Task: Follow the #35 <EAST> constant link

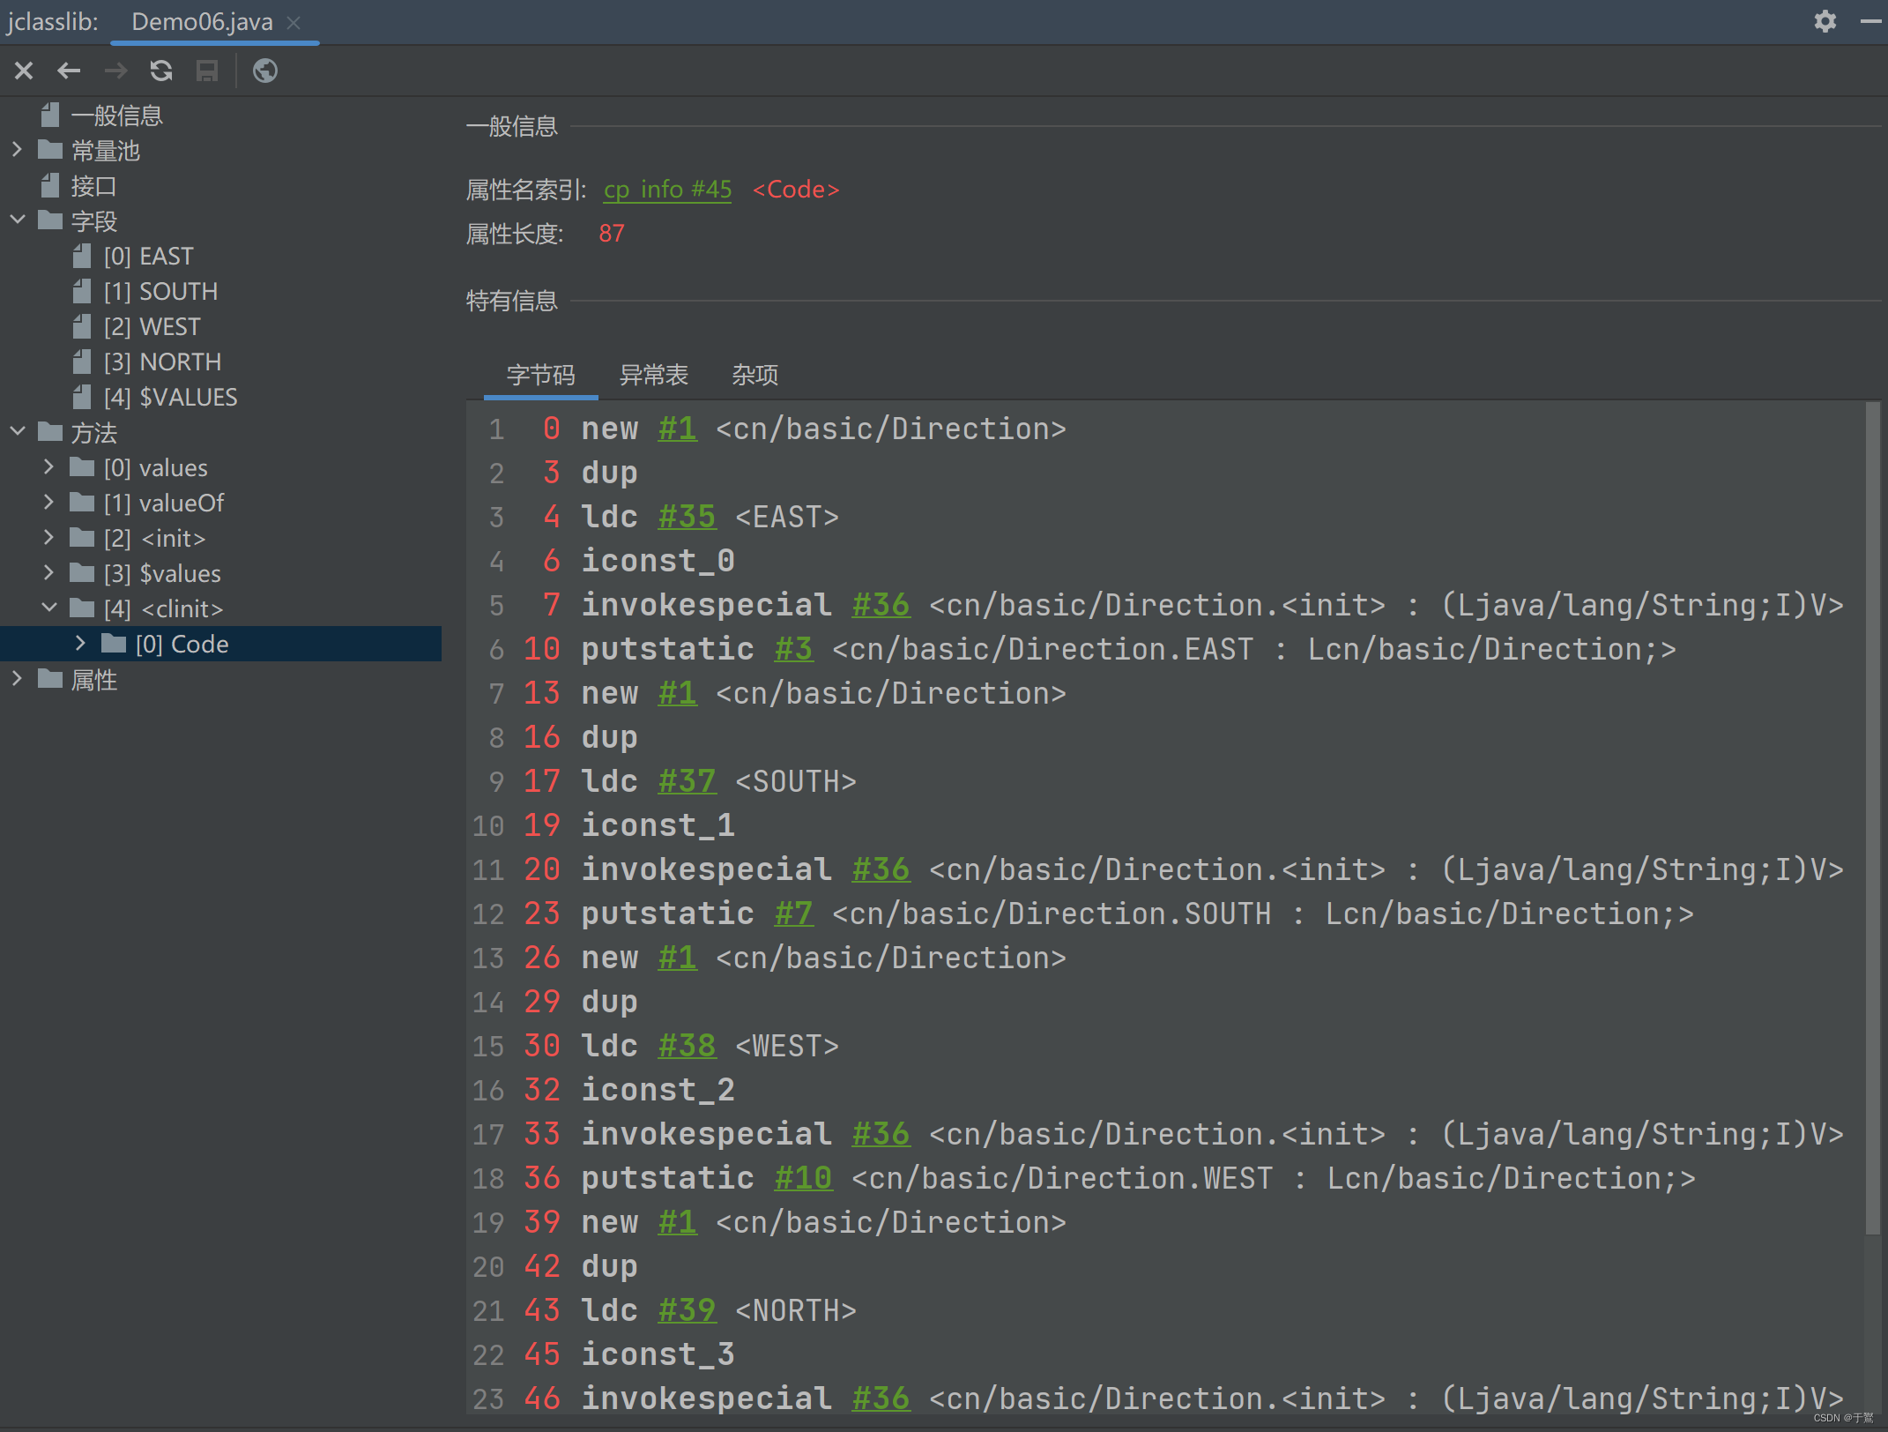Action: pyautogui.click(x=687, y=517)
